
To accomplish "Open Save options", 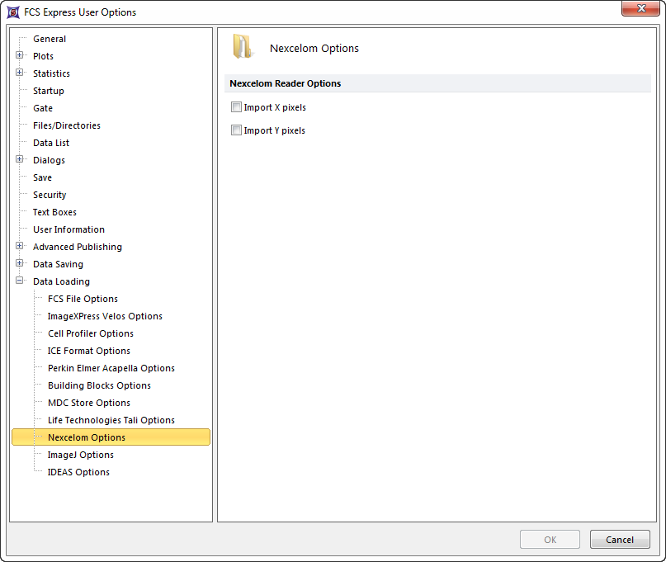I will [42, 177].
